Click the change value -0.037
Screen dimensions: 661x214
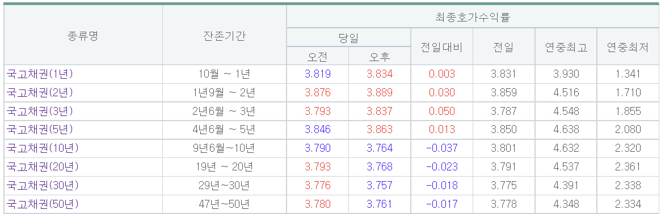point(442,148)
